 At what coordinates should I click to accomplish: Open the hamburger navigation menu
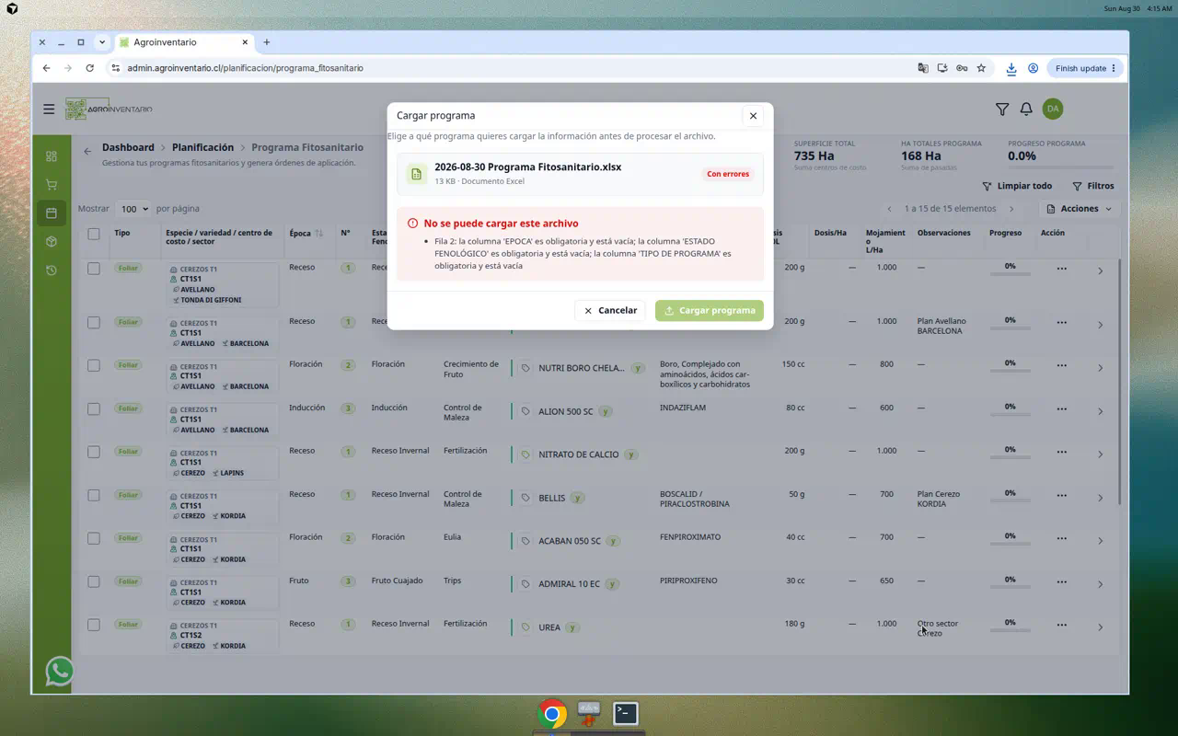(49, 109)
